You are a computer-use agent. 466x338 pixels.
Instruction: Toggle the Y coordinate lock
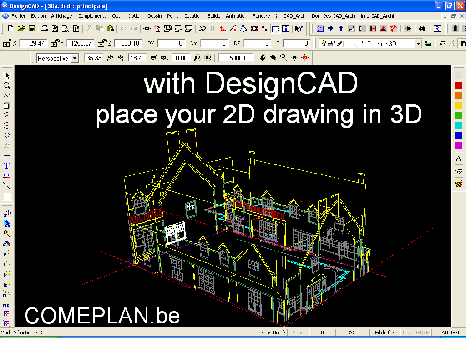click(55, 43)
